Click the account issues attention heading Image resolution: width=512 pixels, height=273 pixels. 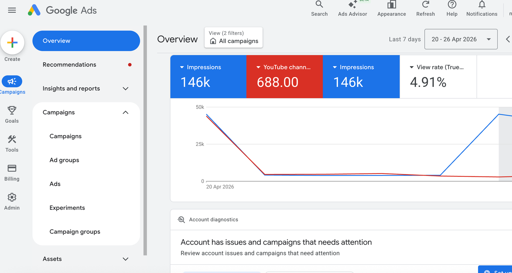coord(276,242)
